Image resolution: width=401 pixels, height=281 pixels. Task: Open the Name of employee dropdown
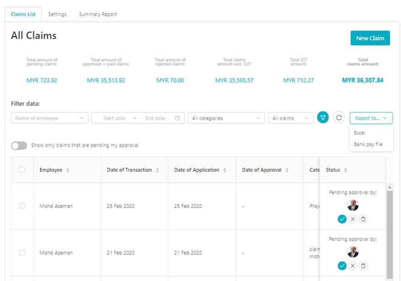[49, 118]
